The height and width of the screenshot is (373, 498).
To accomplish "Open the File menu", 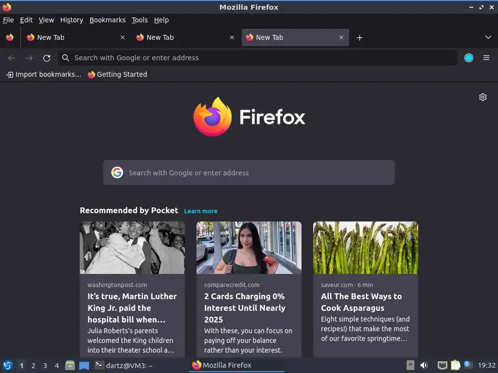I will coord(8,20).
